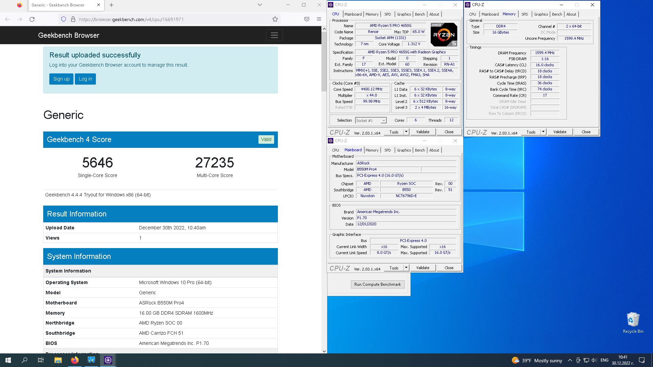Open Firefox application hamburger menu

[319, 19]
